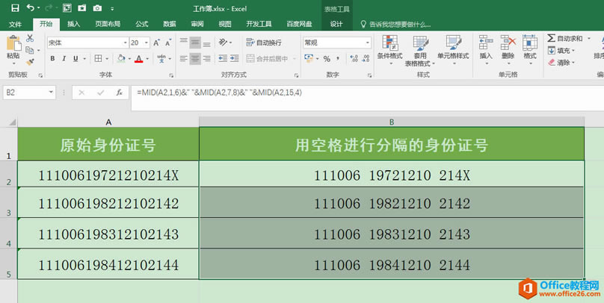This screenshot has width=604, height=303.
Task: Click the Copy icon in clipboard group
Action: click(30, 50)
